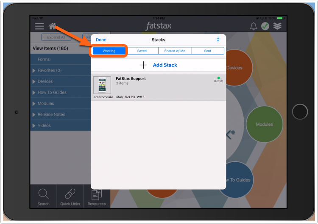Open the hamburger menu icon

tap(39, 26)
